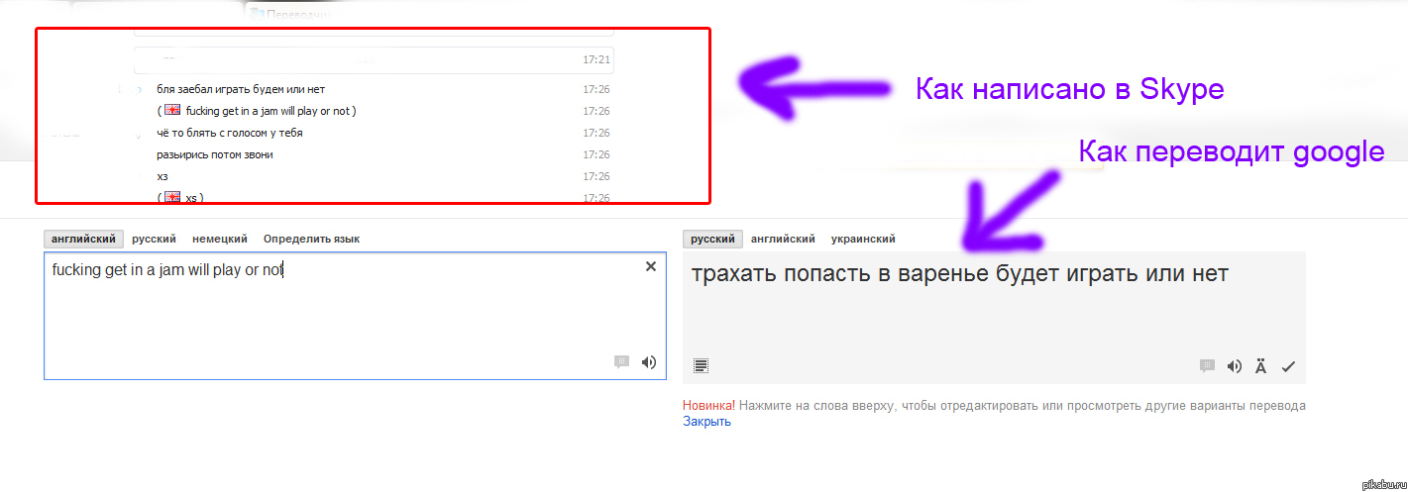Click the 17:26 timestamp beside 'разырись потом звони'
The image size is (1408, 492).
tap(596, 154)
